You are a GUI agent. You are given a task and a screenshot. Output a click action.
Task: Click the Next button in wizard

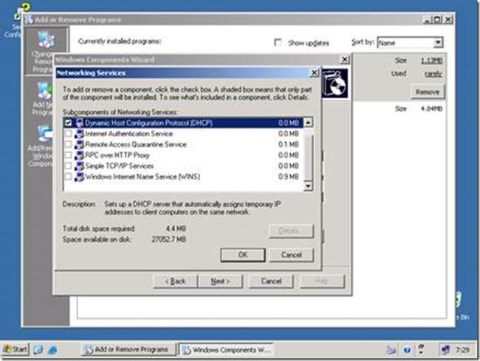click(220, 281)
